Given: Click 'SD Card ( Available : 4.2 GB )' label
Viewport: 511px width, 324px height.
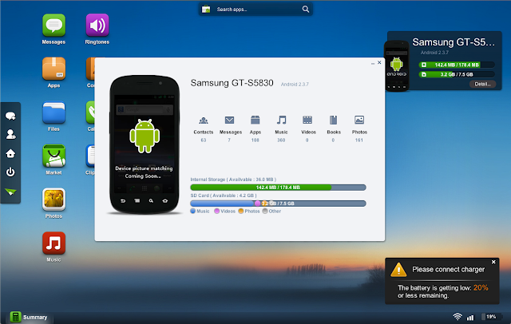Looking at the screenshot, I should pyautogui.click(x=224, y=196).
